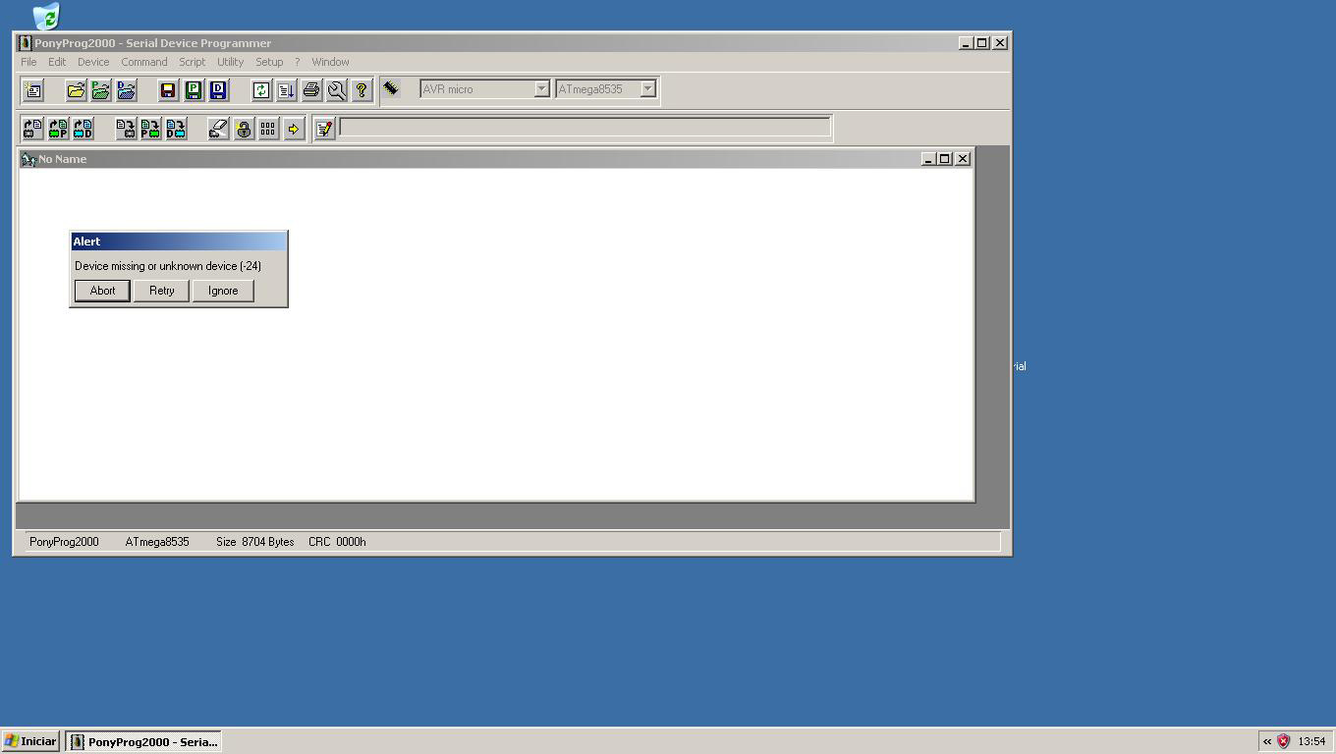Open the Edit menu
This screenshot has width=1336, height=754.
pyautogui.click(x=57, y=62)
